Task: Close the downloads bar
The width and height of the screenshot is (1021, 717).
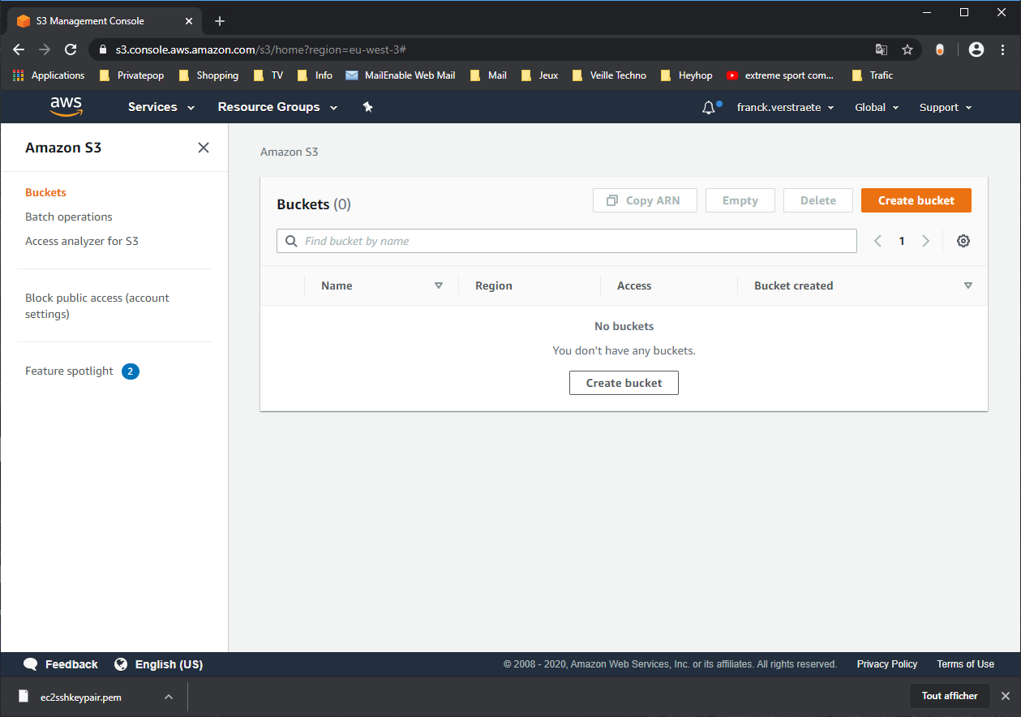Action: click(x=1005, y=696)
